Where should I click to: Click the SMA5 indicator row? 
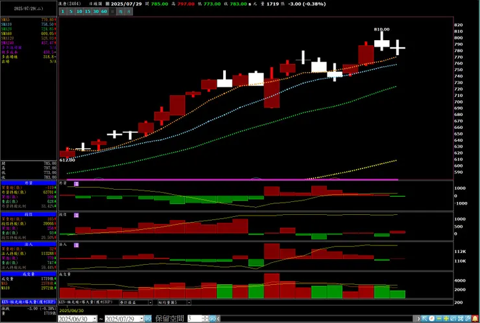coord(29,19)
